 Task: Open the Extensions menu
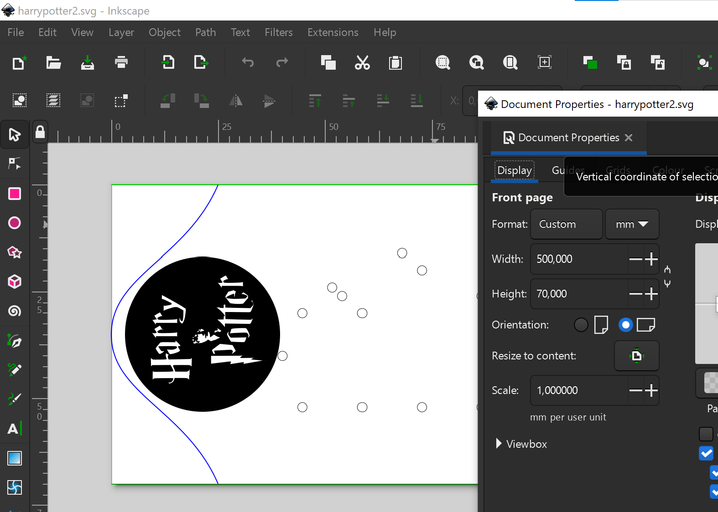click(x=333, y=32)
